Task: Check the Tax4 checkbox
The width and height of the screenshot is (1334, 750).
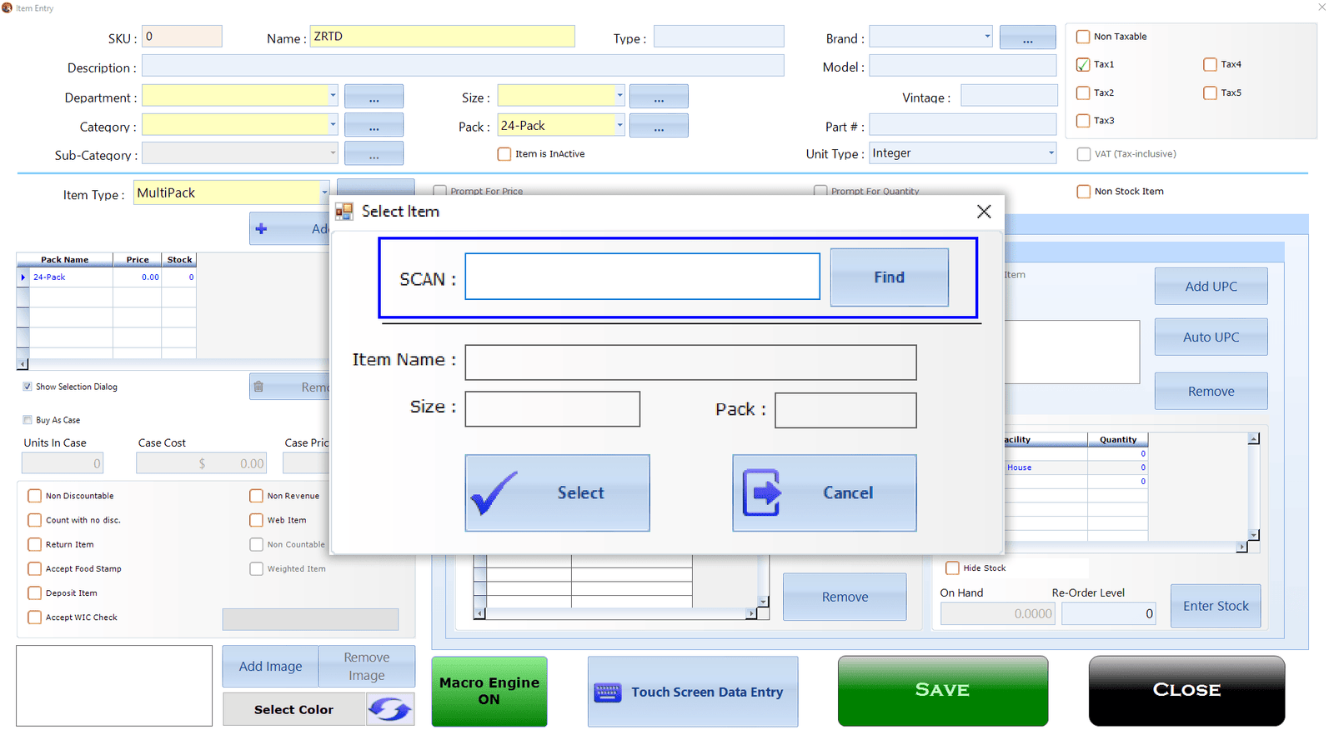Action: [1210, 64]
